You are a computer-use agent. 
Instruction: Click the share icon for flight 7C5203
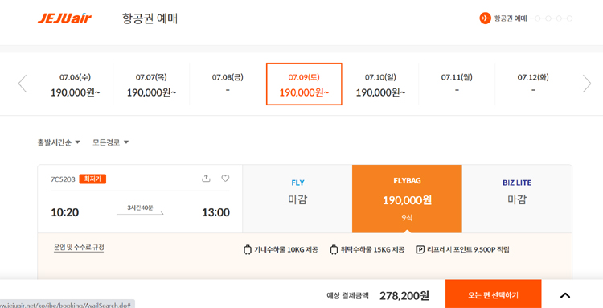pyautogui.click(x=206, y=178)
